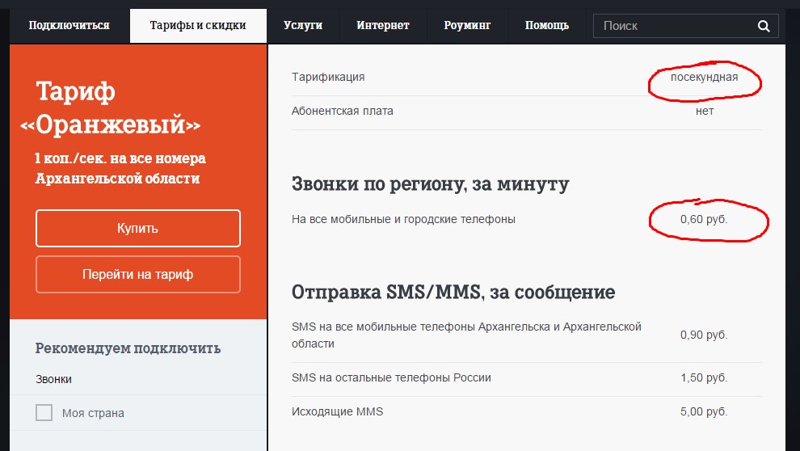Check the Моя страна checkbox
This screenshot has width=800, height=451.
[44, 412]
